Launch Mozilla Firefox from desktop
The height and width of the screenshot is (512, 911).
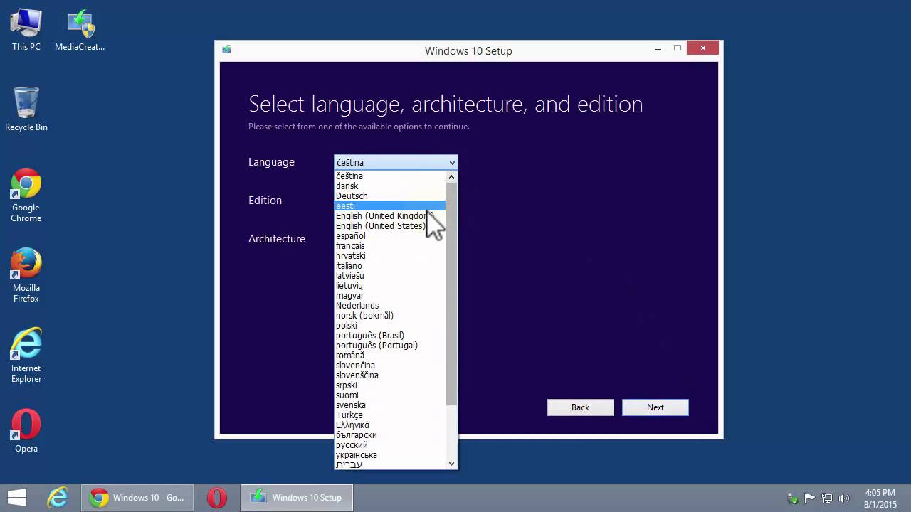pyautogui.click(x=26, y=275)
